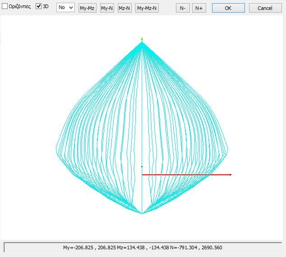This screenshot has width=286, height=257.
Task: Display the My-Mz-N 3D surface
Action: click(147, 8)
